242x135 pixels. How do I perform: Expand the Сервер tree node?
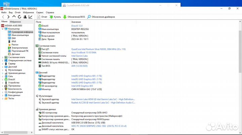(2, 64)
